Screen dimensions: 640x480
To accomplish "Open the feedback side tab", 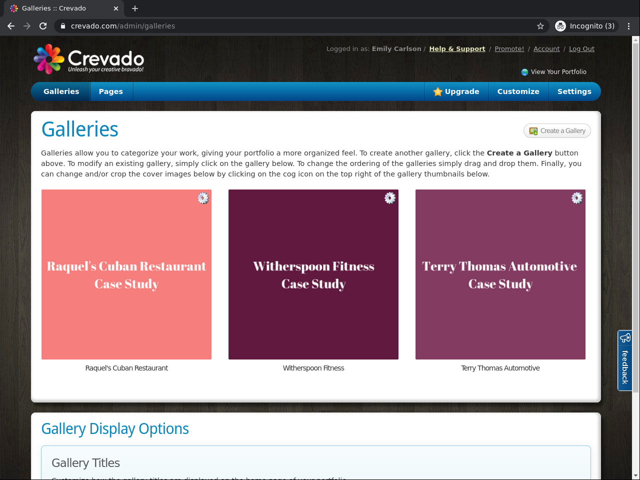I will coord(625,360).
